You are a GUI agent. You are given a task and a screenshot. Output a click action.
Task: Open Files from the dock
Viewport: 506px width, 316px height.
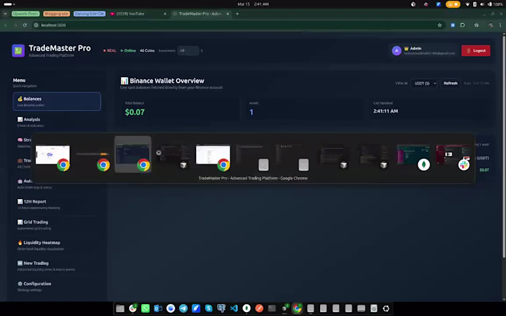120,308
